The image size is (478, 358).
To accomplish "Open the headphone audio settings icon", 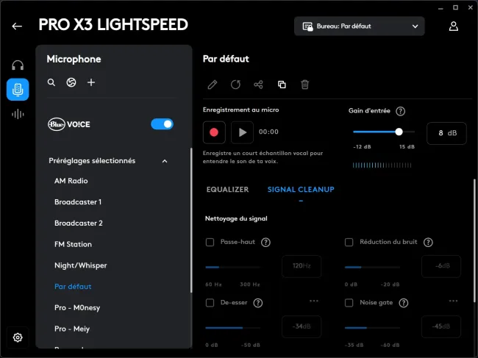I will click(x=18, y=65).
